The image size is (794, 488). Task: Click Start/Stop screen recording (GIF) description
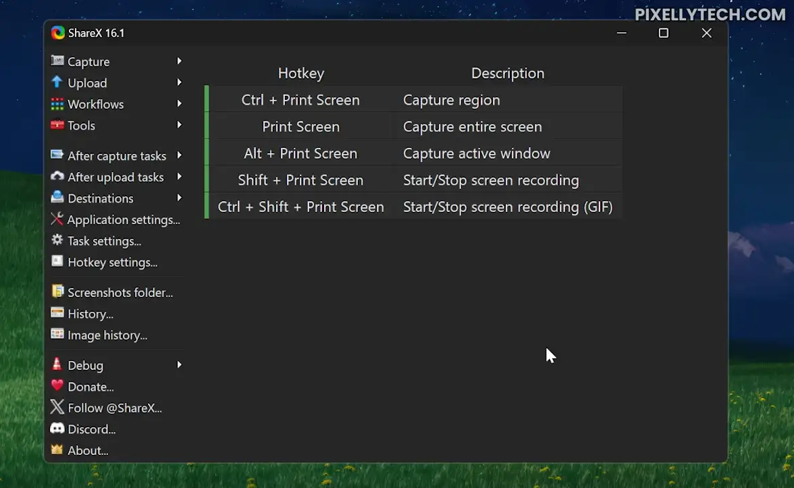point(508,207)
